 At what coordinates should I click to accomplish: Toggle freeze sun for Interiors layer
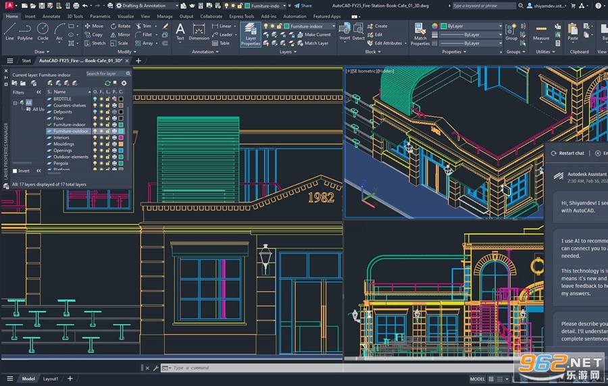101,138
